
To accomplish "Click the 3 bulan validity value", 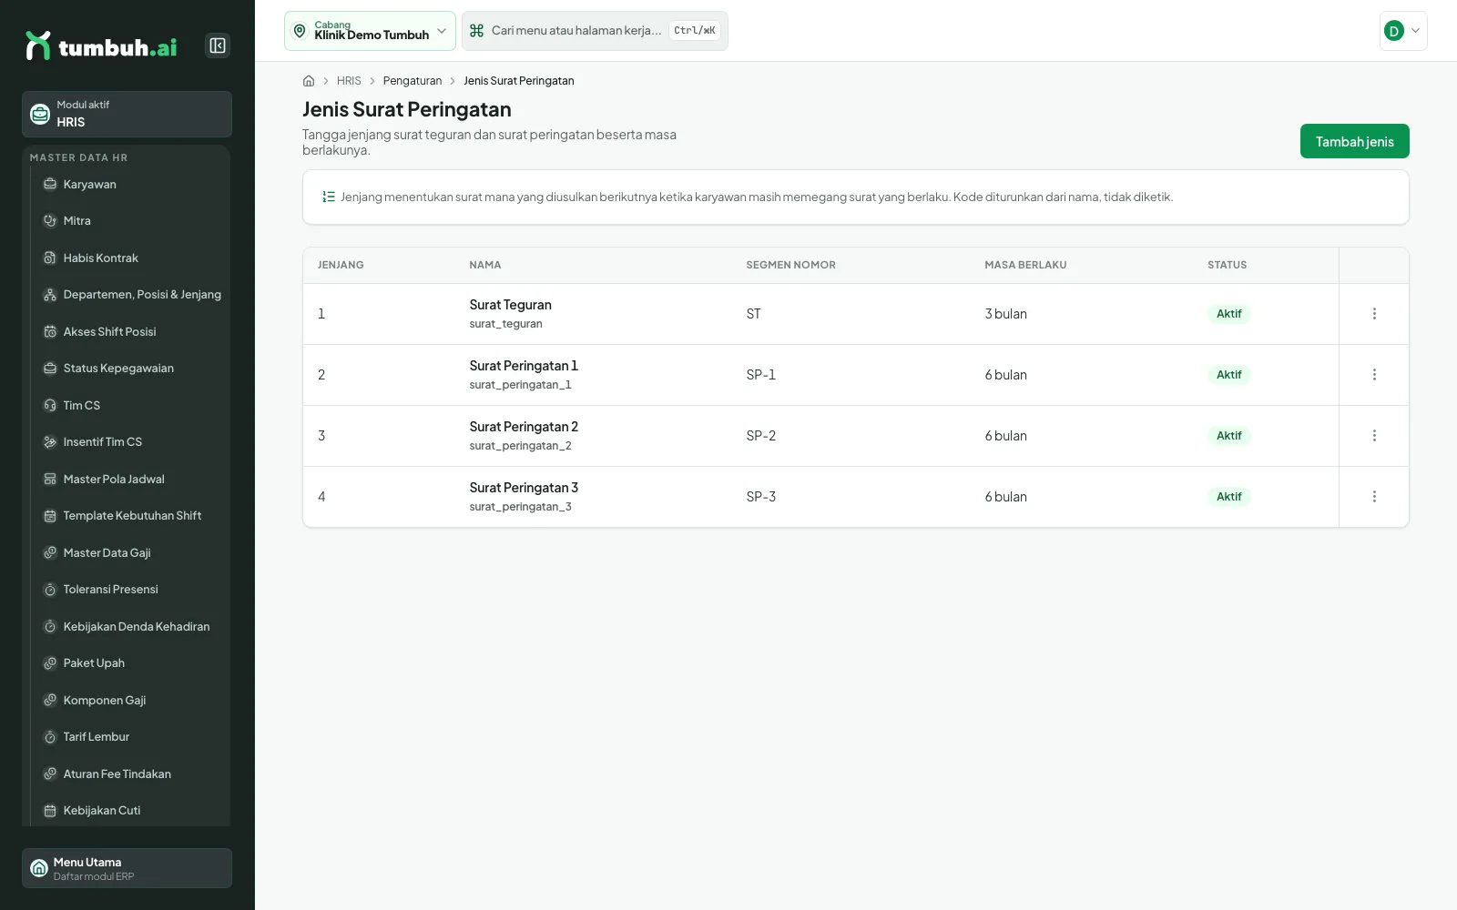I will (1005, 314).
